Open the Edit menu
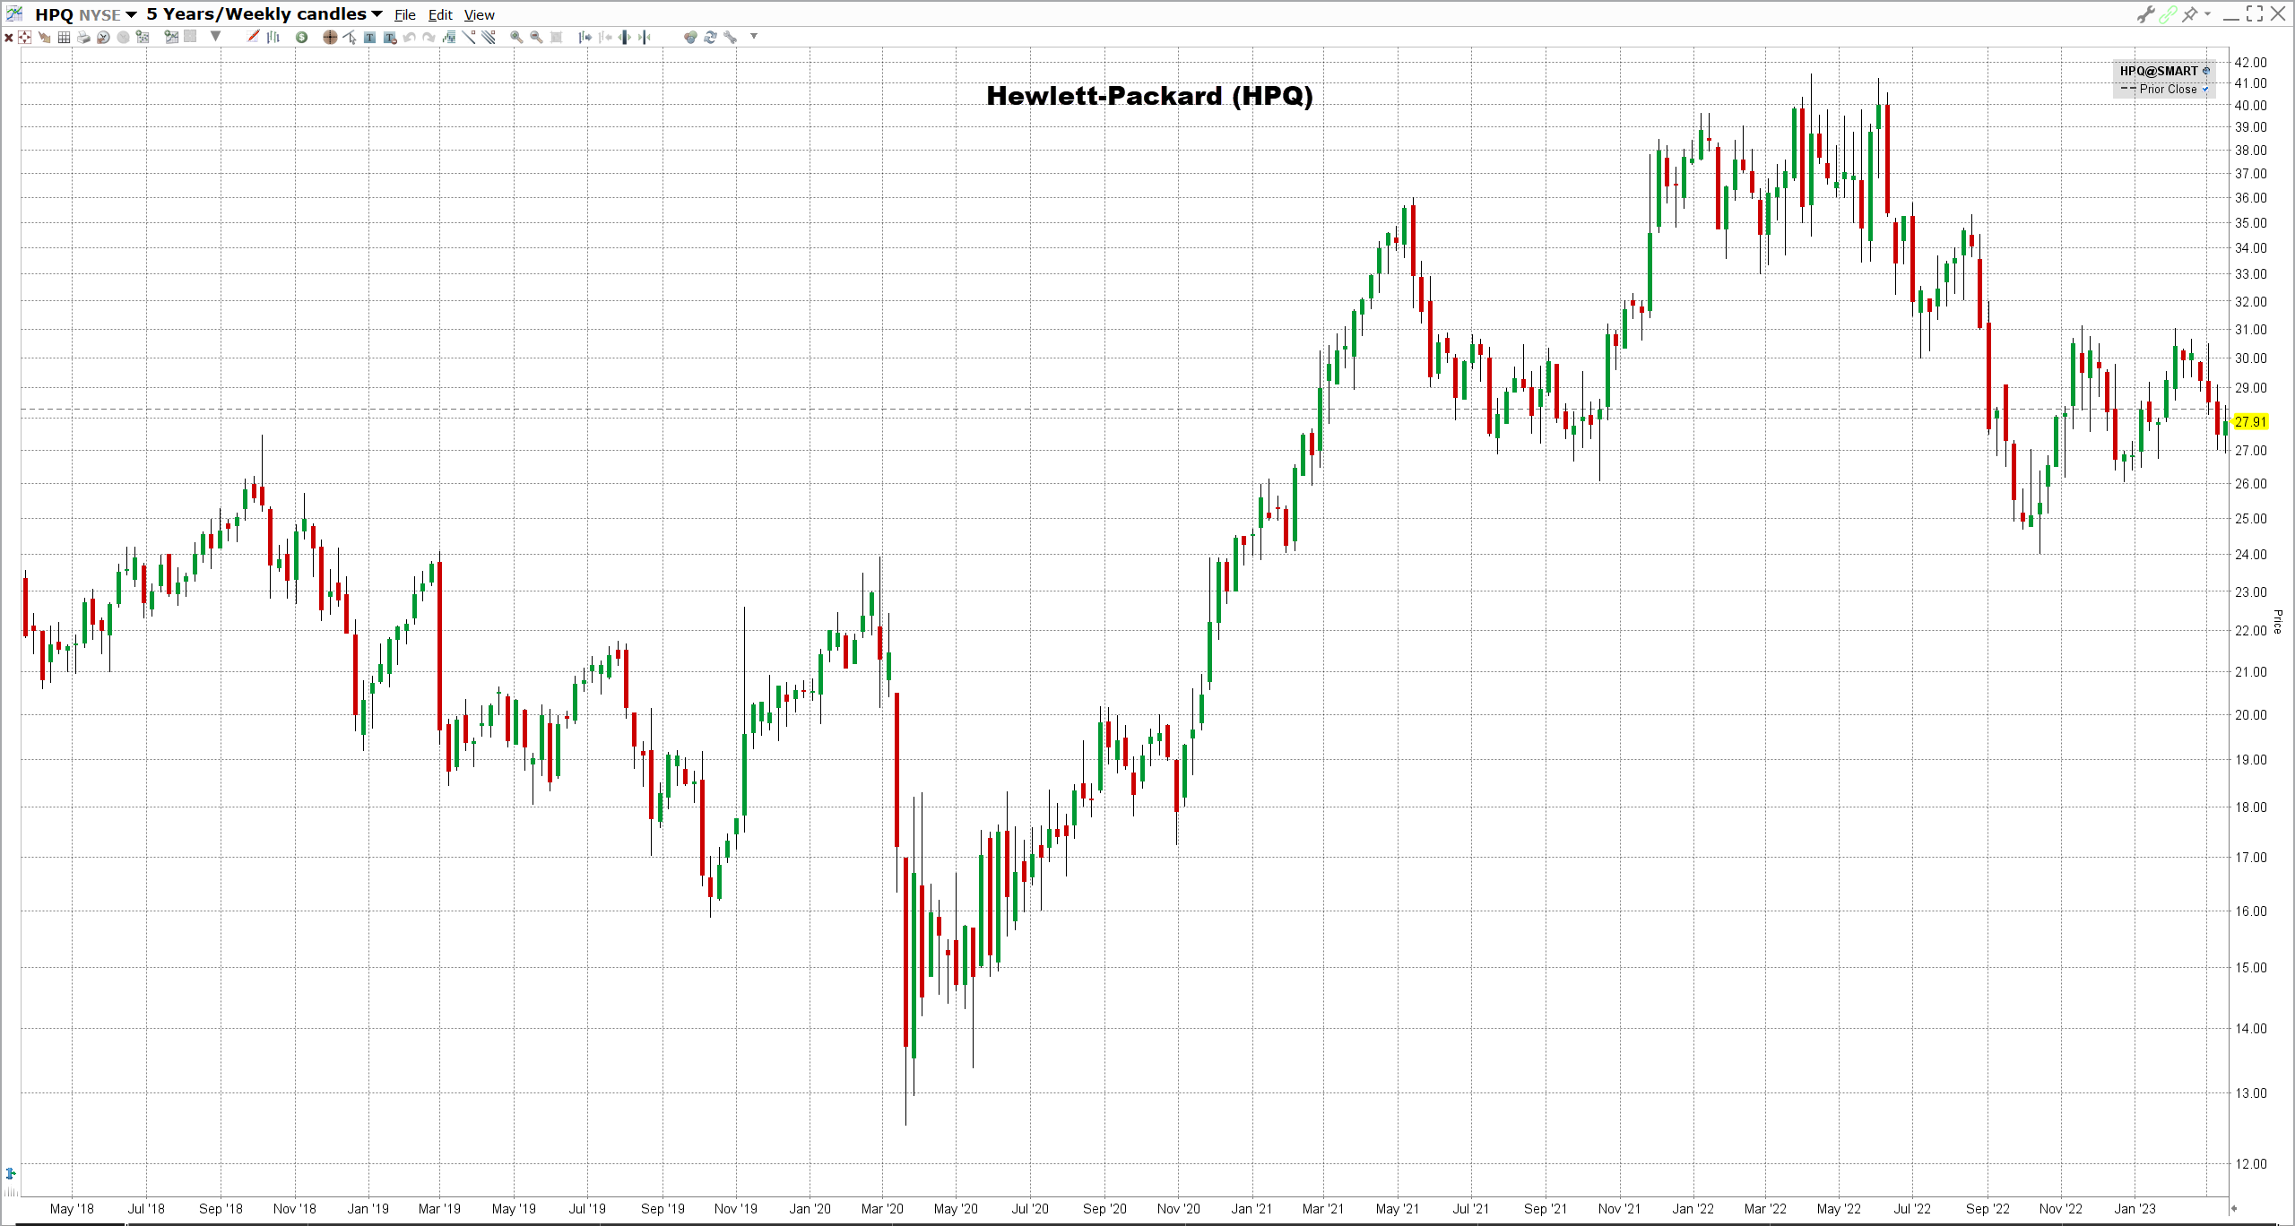 (440, 15)
